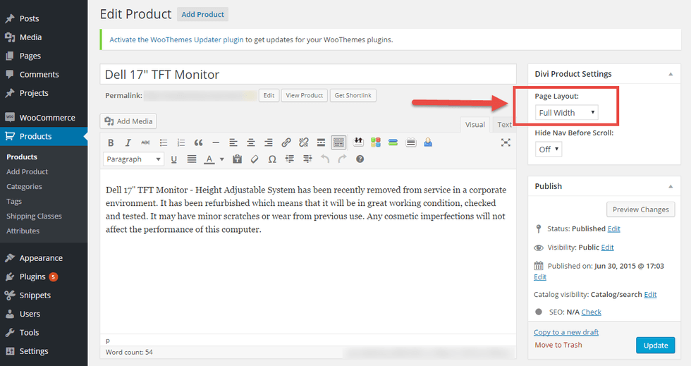Align text left

coord(233,142)
